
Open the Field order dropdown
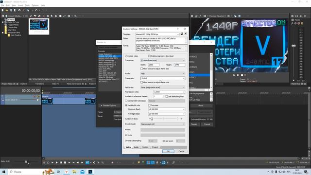point(163,87)
